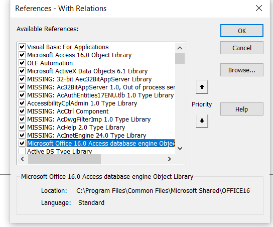The image size is (273, 227).
Task: Click the Language value Standard
Action: point(91,202)
